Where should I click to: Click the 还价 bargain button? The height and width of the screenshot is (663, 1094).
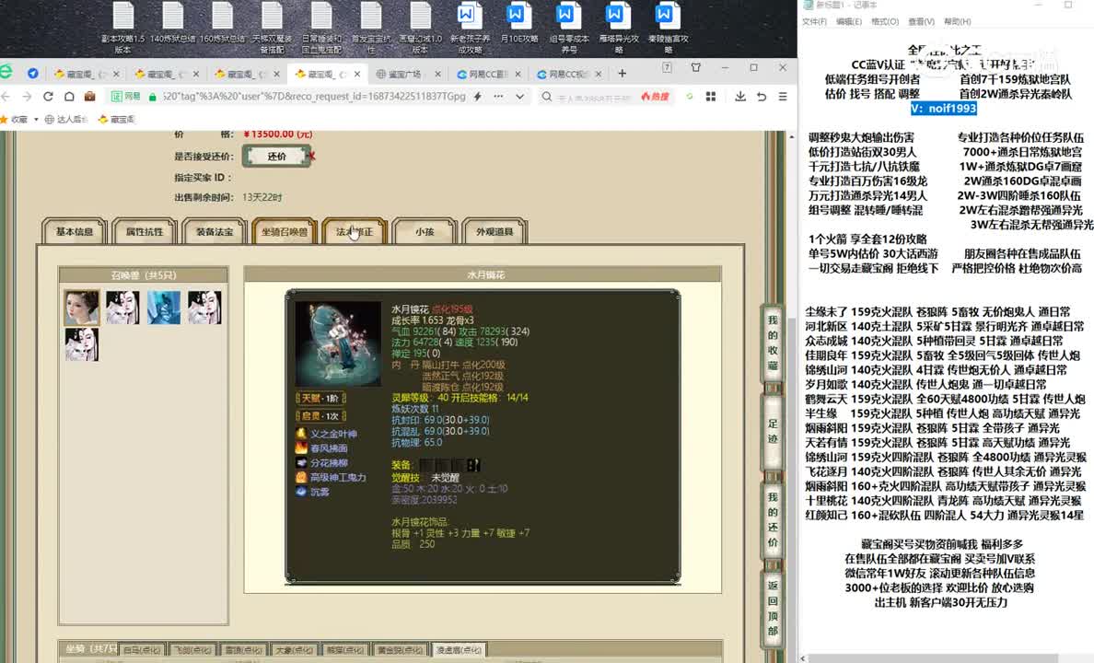(x=276, y=157)
